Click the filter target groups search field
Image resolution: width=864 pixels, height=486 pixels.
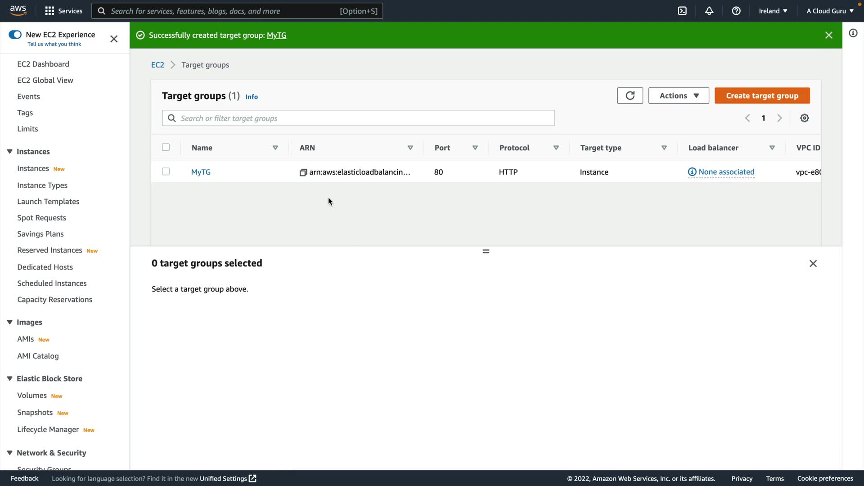(x=358, y=118)
